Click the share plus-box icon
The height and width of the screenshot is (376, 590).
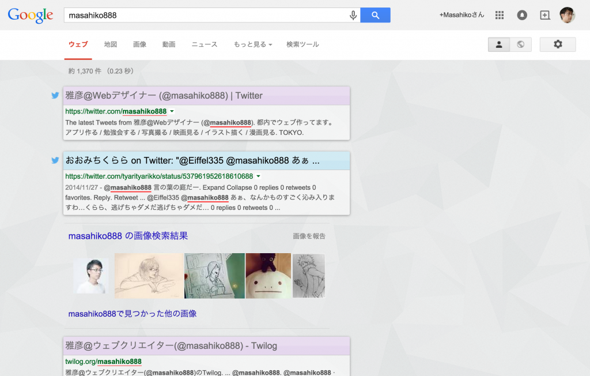tap(545, 15)
